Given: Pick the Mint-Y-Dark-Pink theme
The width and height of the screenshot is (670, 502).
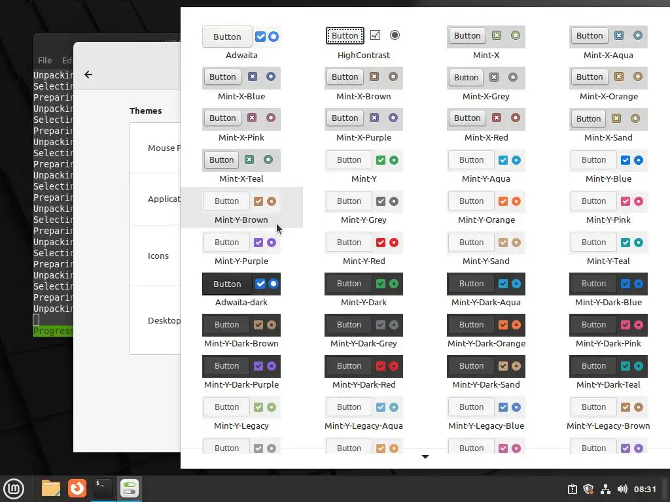Looking at the screenshot, I should click(x=608, y=331).
